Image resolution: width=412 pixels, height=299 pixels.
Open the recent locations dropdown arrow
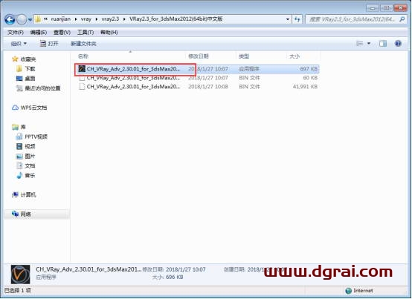click(30, 19)
